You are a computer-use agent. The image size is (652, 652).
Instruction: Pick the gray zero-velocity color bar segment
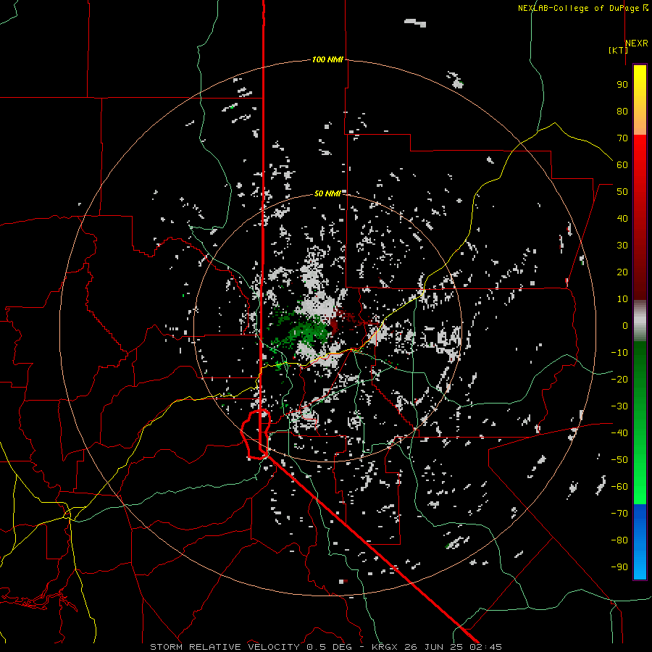click(x=640, y=321)
